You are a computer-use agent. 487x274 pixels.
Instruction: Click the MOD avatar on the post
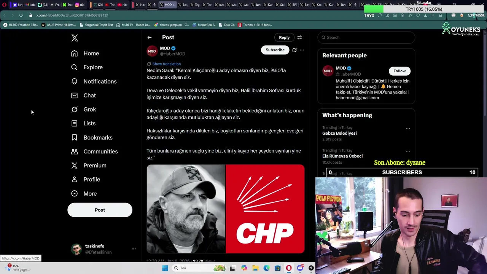152,51
